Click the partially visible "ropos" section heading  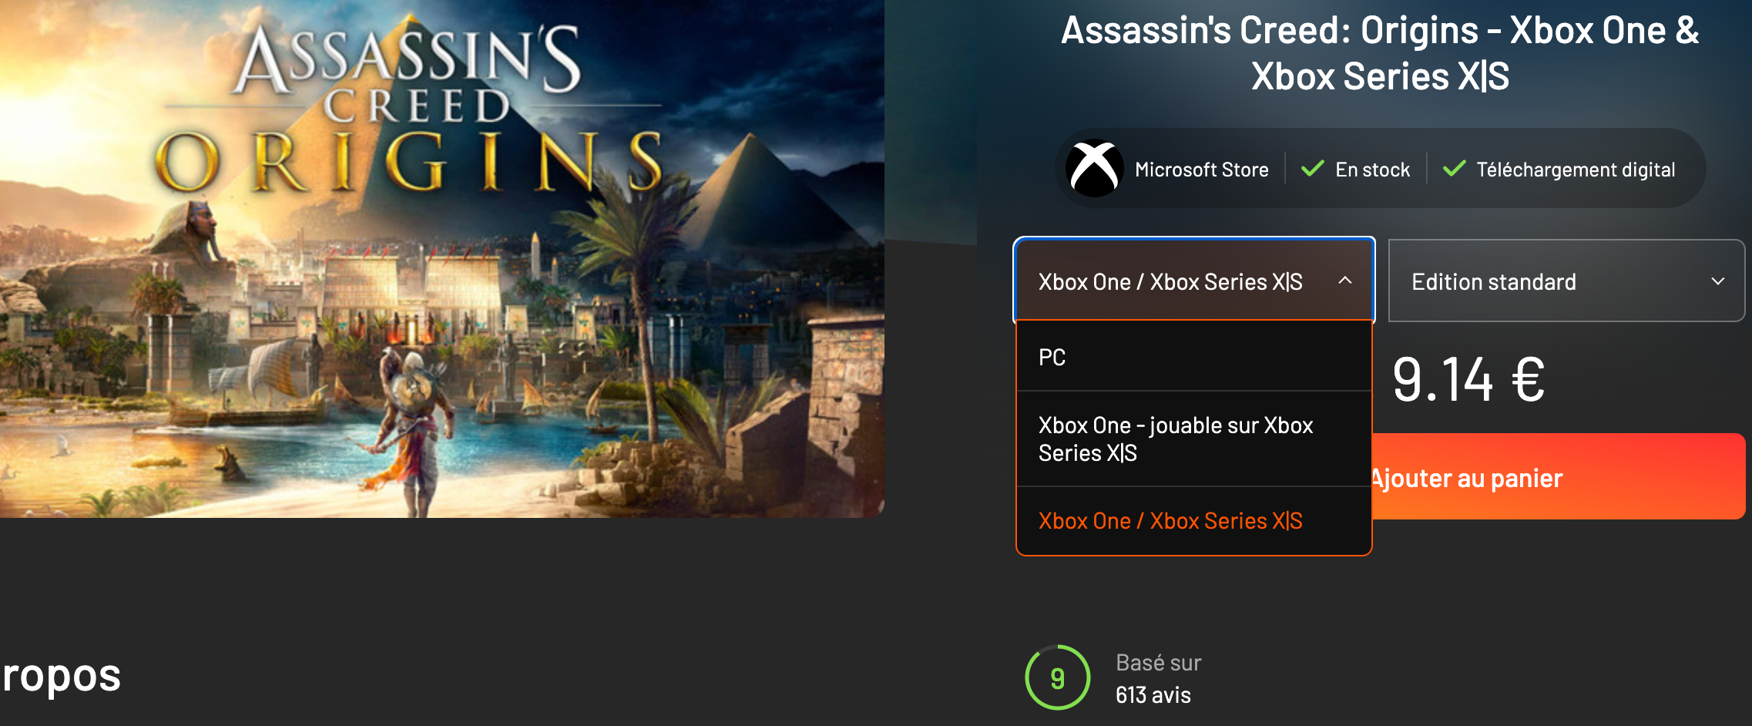pyautogui.click(x=62, y=676)
